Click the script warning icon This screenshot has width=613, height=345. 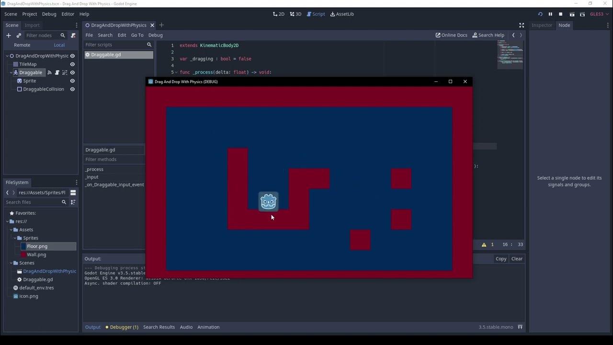484,245
